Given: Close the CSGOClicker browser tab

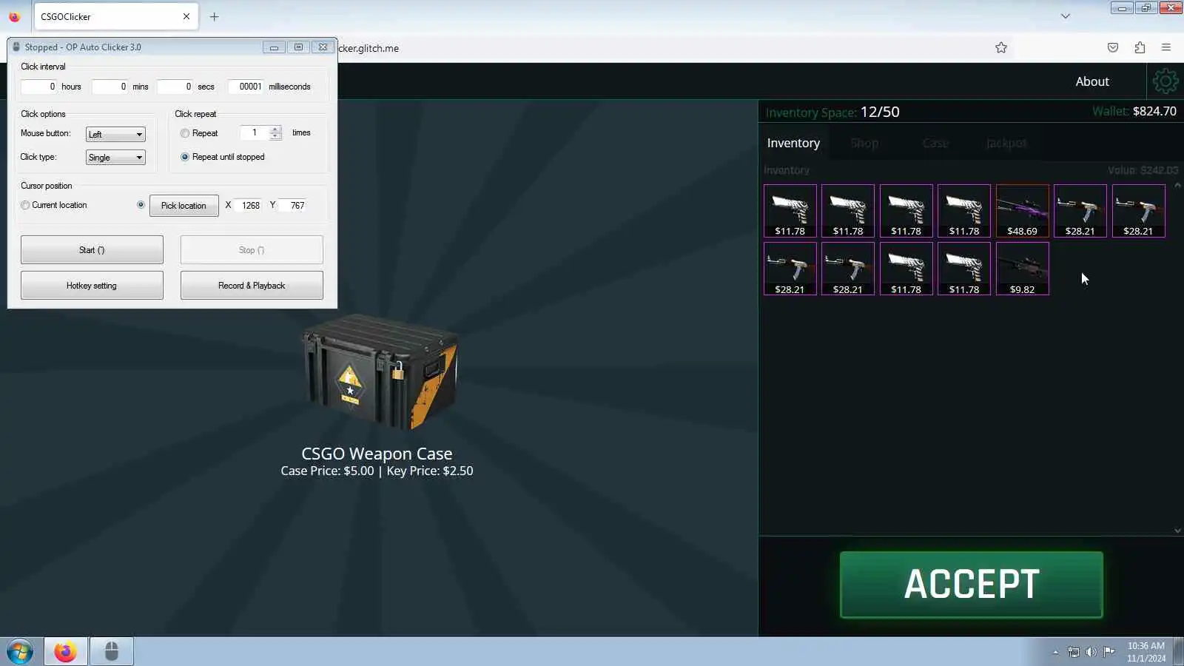Looking at the screenshot, I should click(186, 16).
